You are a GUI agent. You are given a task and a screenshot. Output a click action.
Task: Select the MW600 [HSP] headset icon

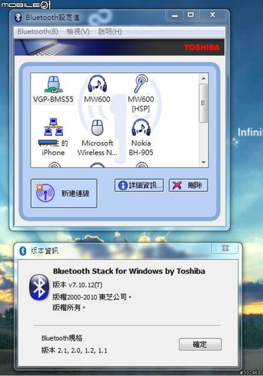click(141, 83)
